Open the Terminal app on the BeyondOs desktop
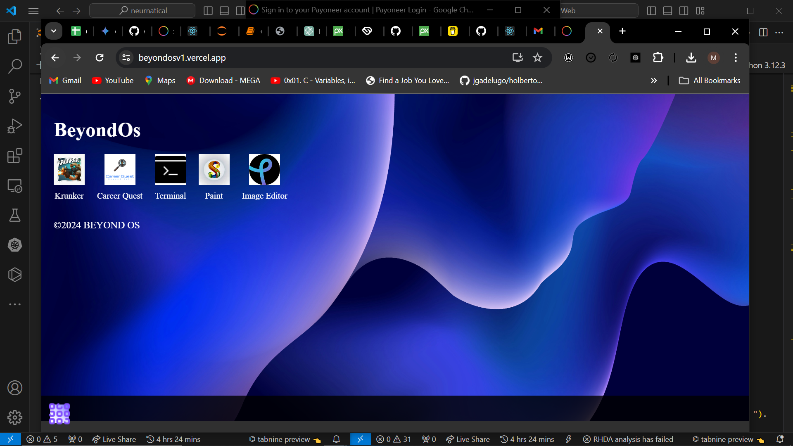This screenshot has height=446, width=793. point(170,169)
